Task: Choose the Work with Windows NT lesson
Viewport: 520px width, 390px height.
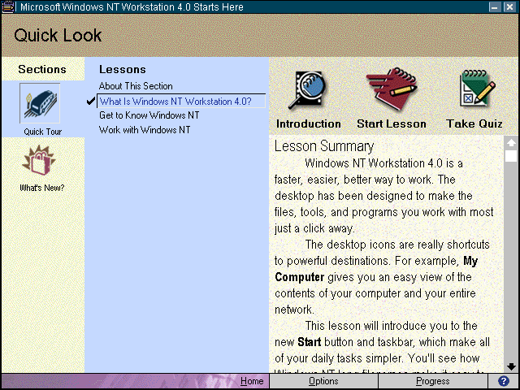Action: pyautogui.click(x=145, y=130)
